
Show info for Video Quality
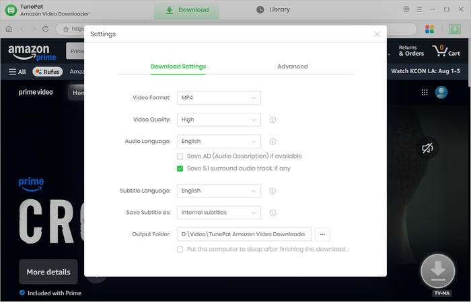(273, 120)
